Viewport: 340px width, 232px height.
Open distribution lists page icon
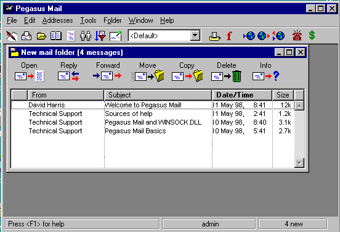71,36
